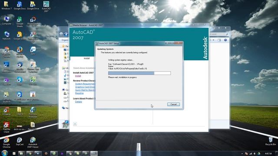Open the SopCast desktop shortcut
This screenshot has width=278, height=156.
(20, 141)
